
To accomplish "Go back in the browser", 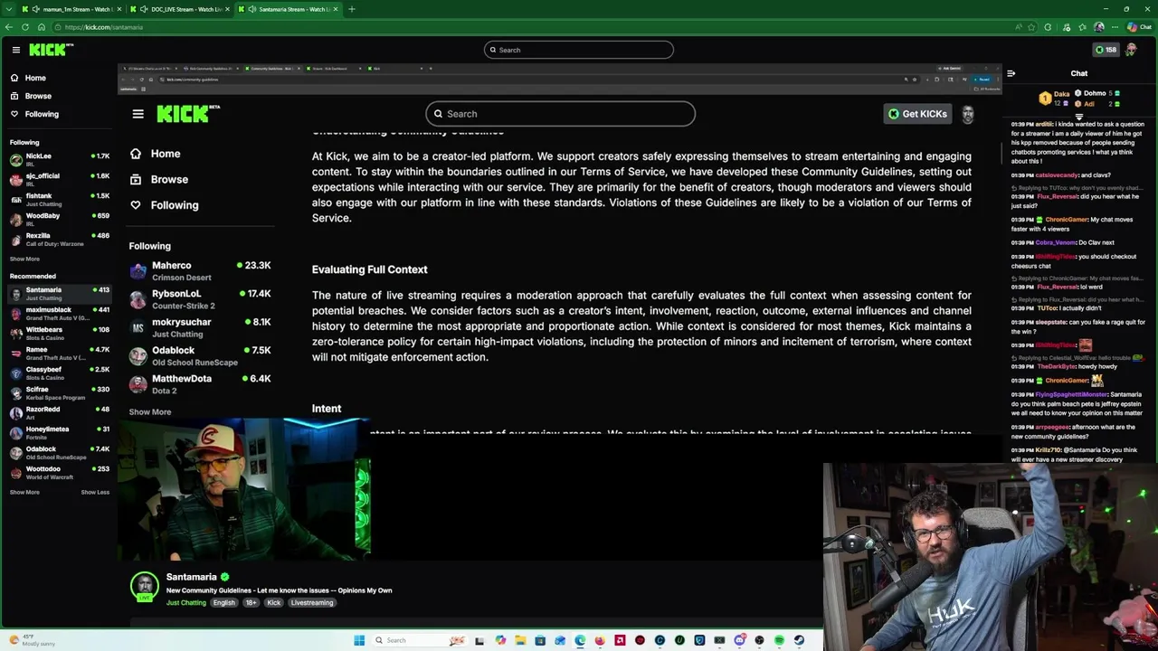I will pos(9,27).
